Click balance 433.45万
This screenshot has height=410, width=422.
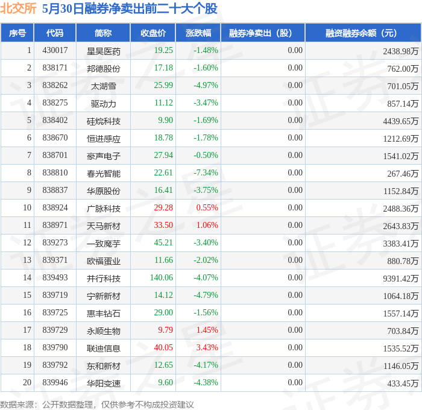[403, 383]
